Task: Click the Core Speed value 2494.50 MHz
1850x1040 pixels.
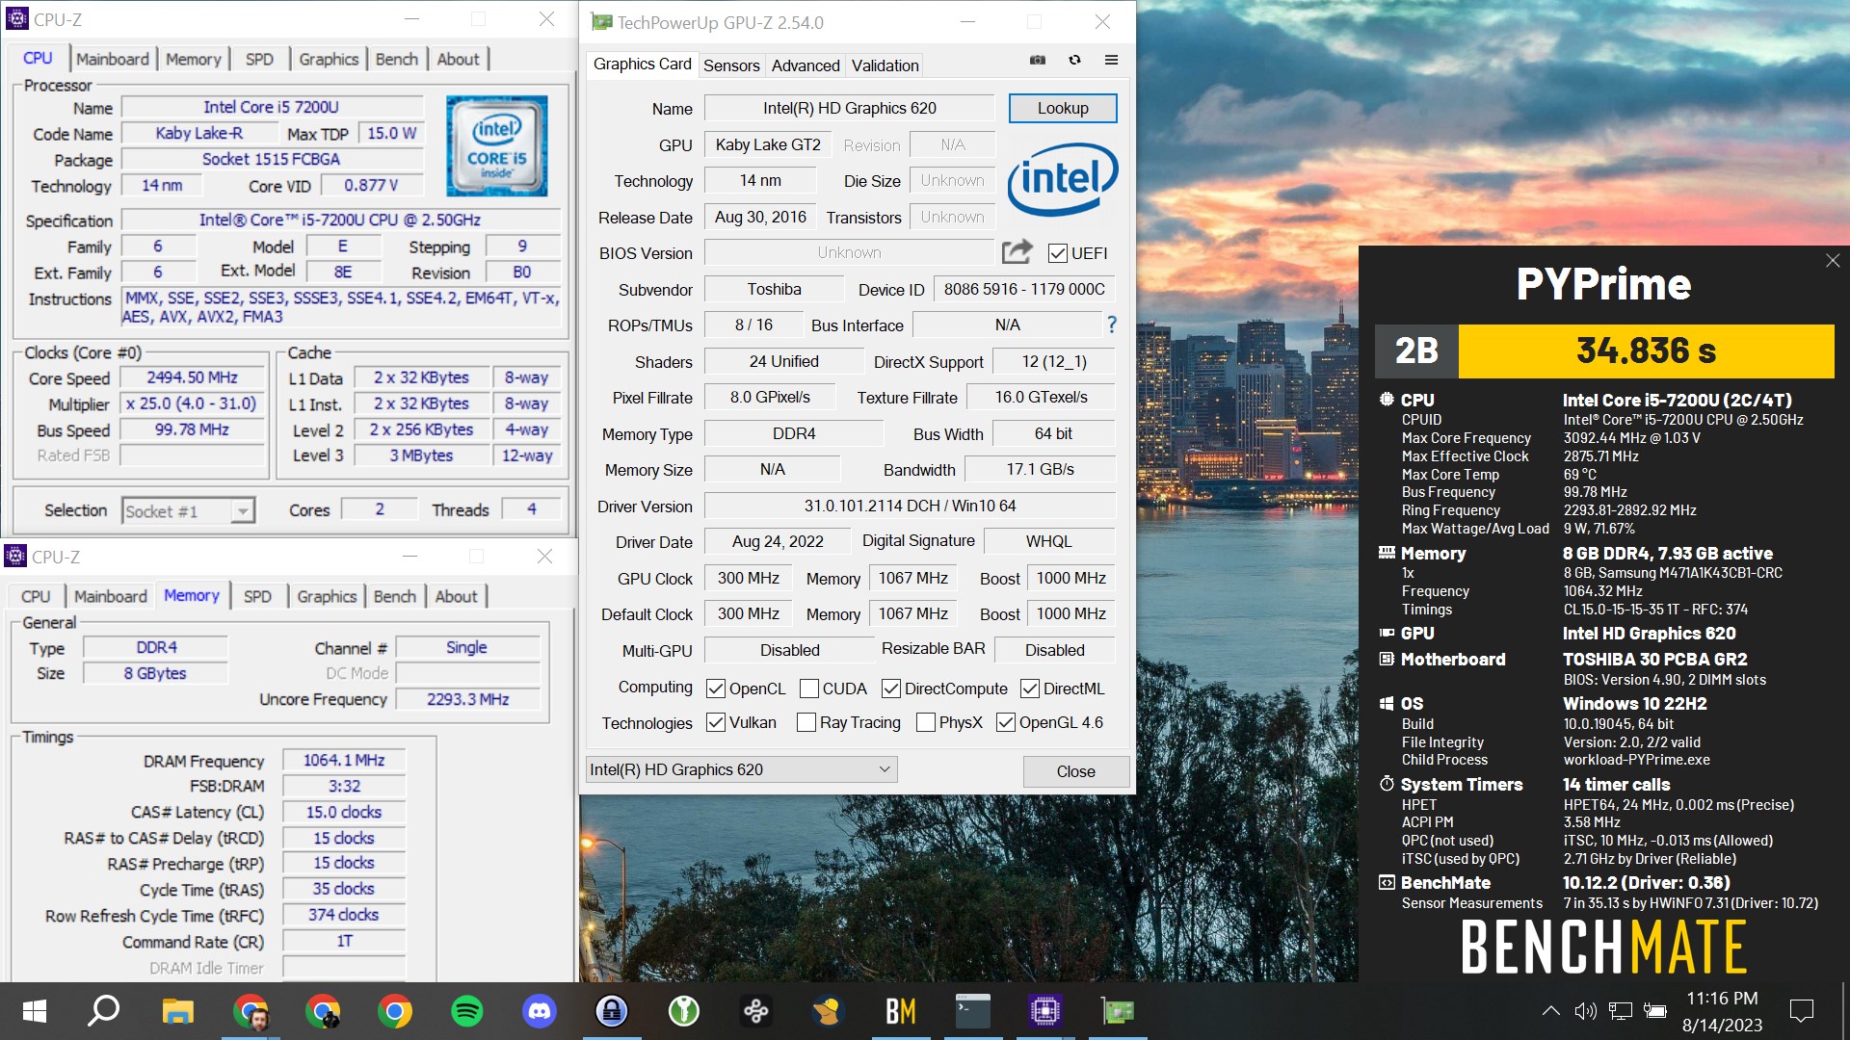Action: (x=192, y=377)
